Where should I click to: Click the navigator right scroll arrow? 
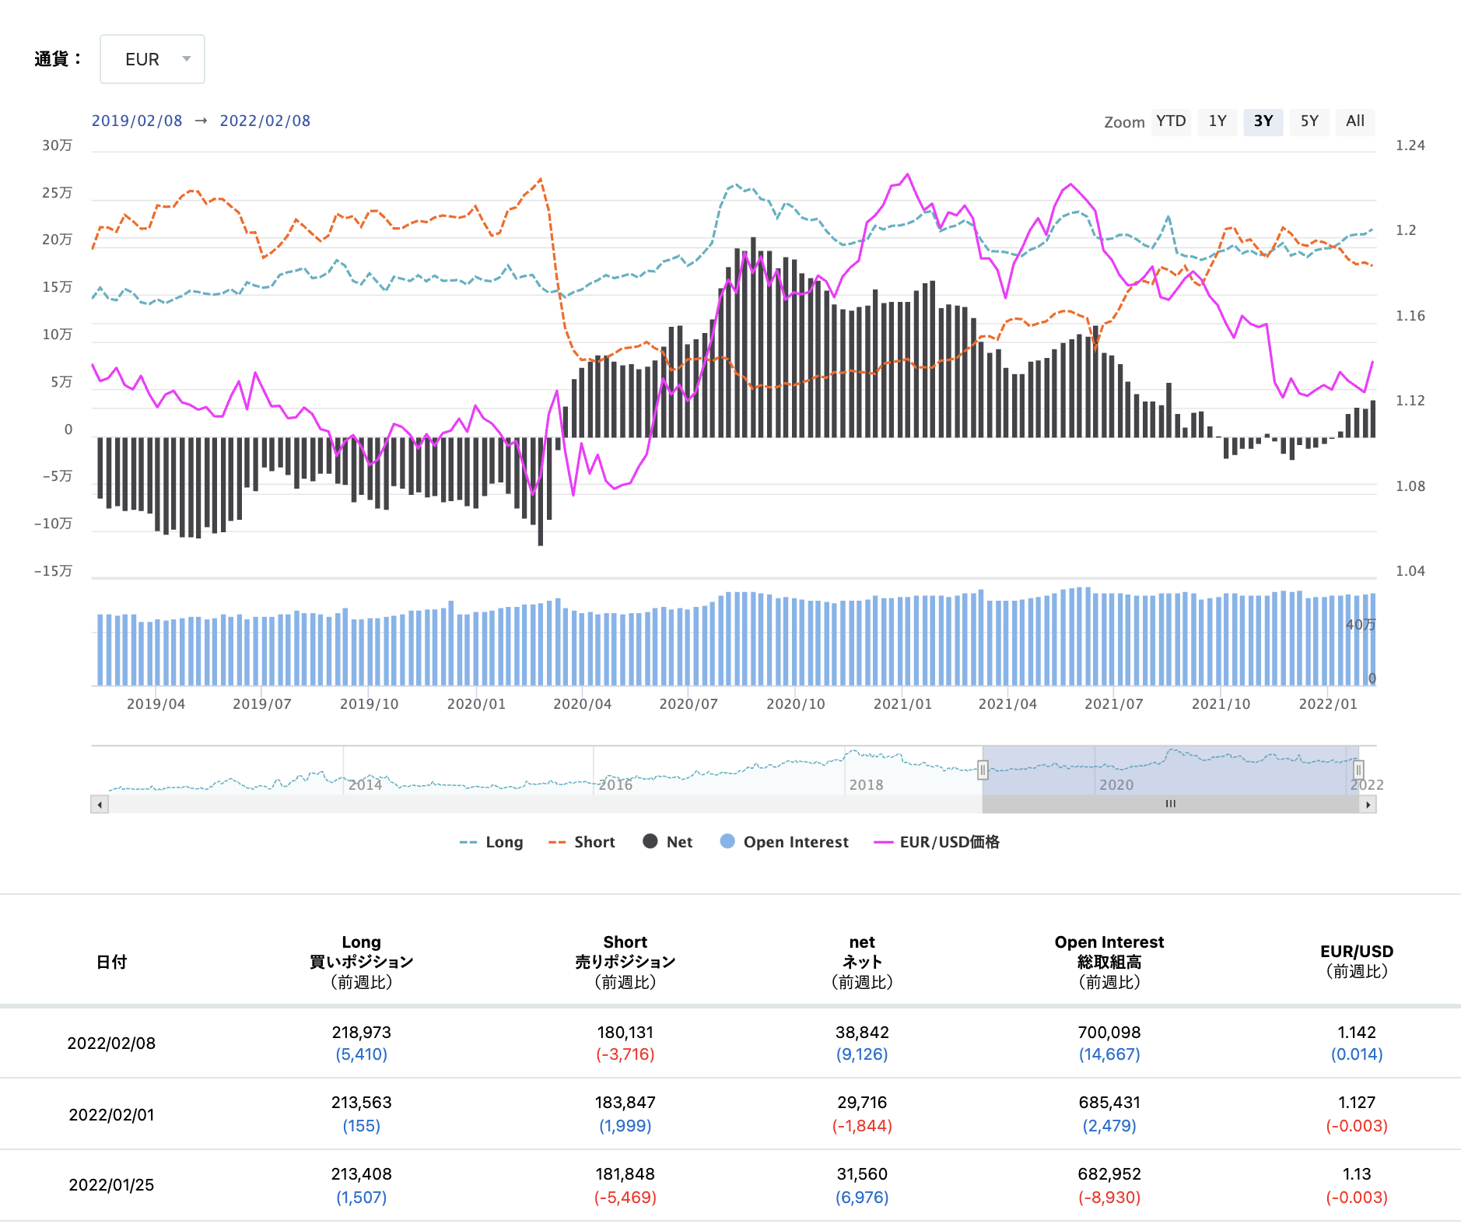tap(1368, 805)
